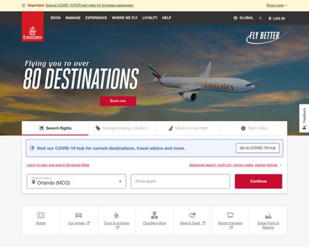Clear the Orlando (MCO) departure field
The image size is (309, 247).
click(121, 182)
